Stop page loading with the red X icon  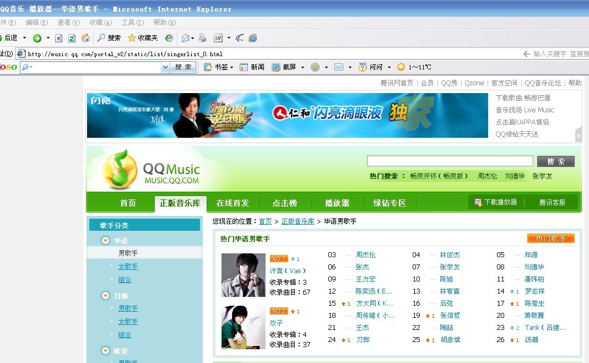[x=58, y=38]
